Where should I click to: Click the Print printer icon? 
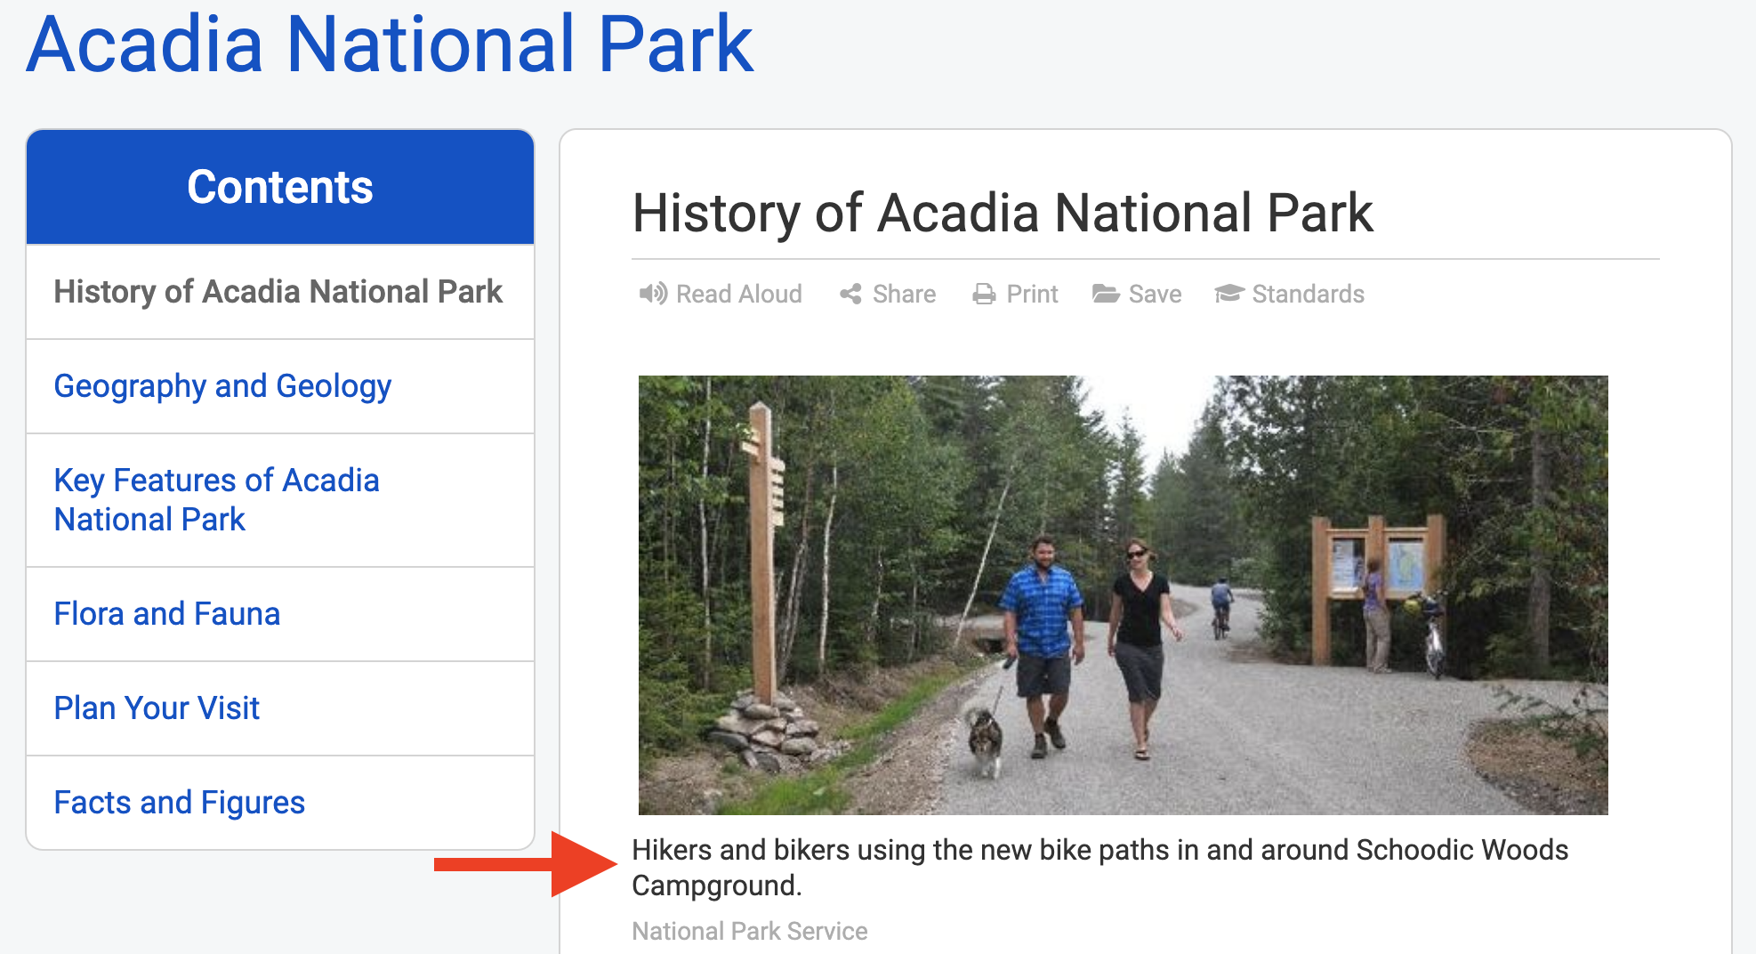(984, 294)
